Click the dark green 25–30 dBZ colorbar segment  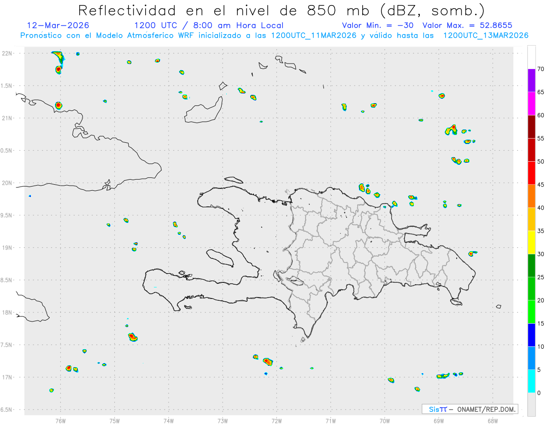[531, 266]
